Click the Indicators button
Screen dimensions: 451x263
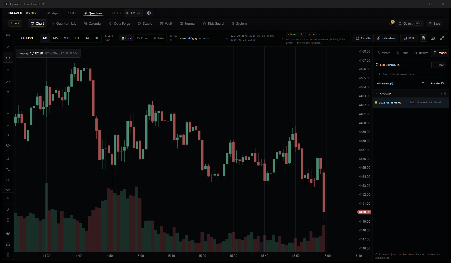tap(386, 38)
